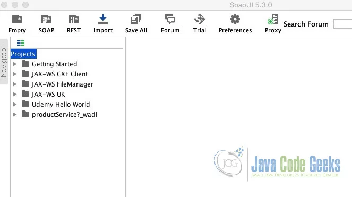
Task: Expand the Udemy Hello World project
Action: pyautogui.click(x=14, y=105)
